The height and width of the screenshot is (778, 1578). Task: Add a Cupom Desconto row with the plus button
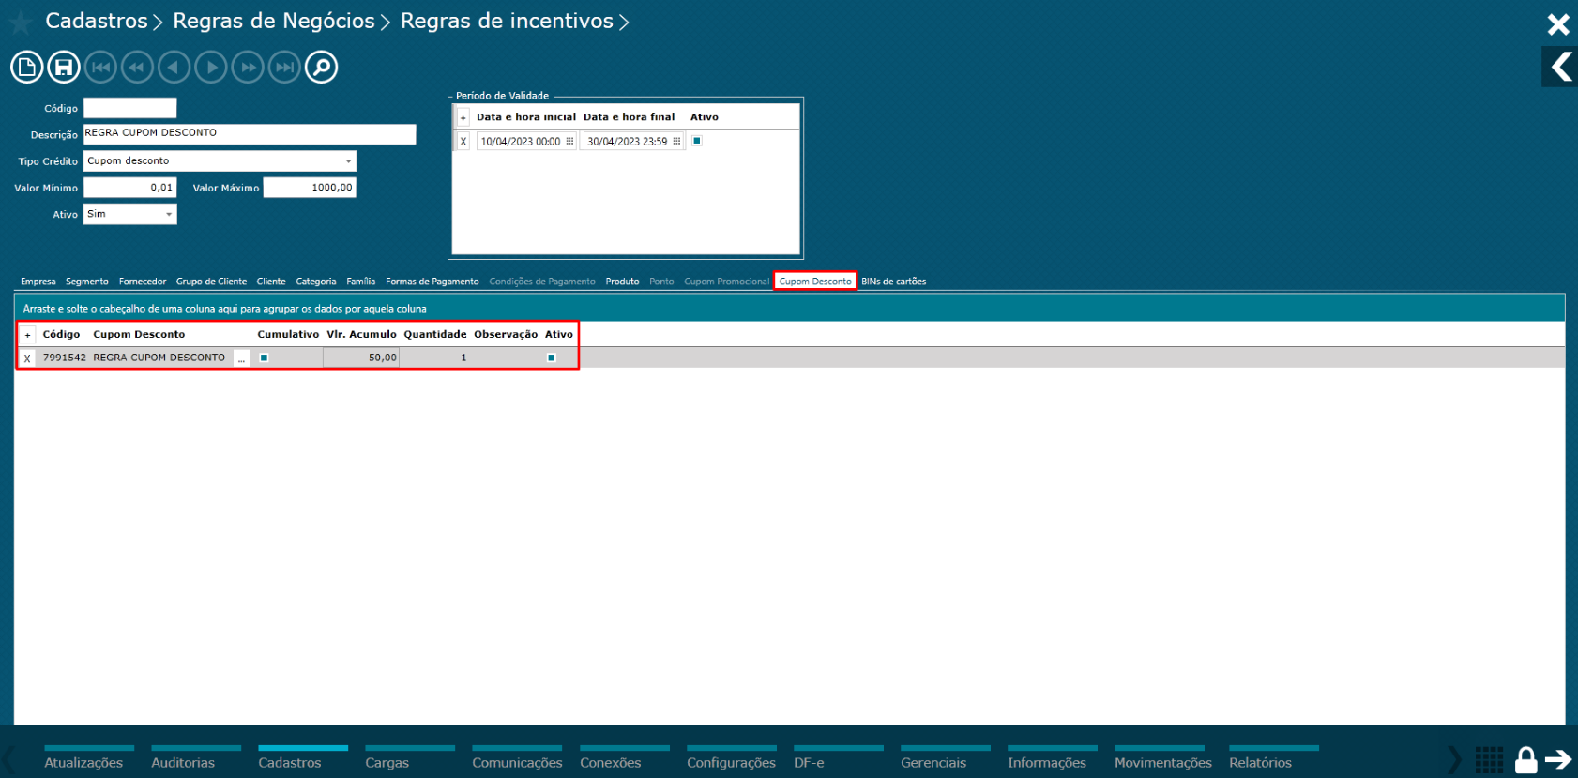[x=27, y=335]
